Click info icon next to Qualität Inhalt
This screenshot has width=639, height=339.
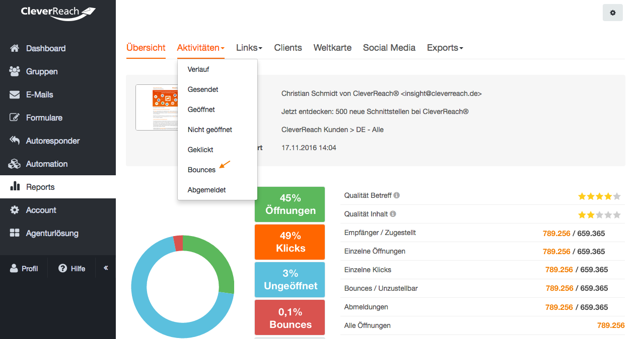click(x=393, y=213)
